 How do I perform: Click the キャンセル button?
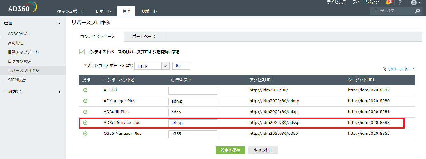pyautogui.click(x=263, y=150)
